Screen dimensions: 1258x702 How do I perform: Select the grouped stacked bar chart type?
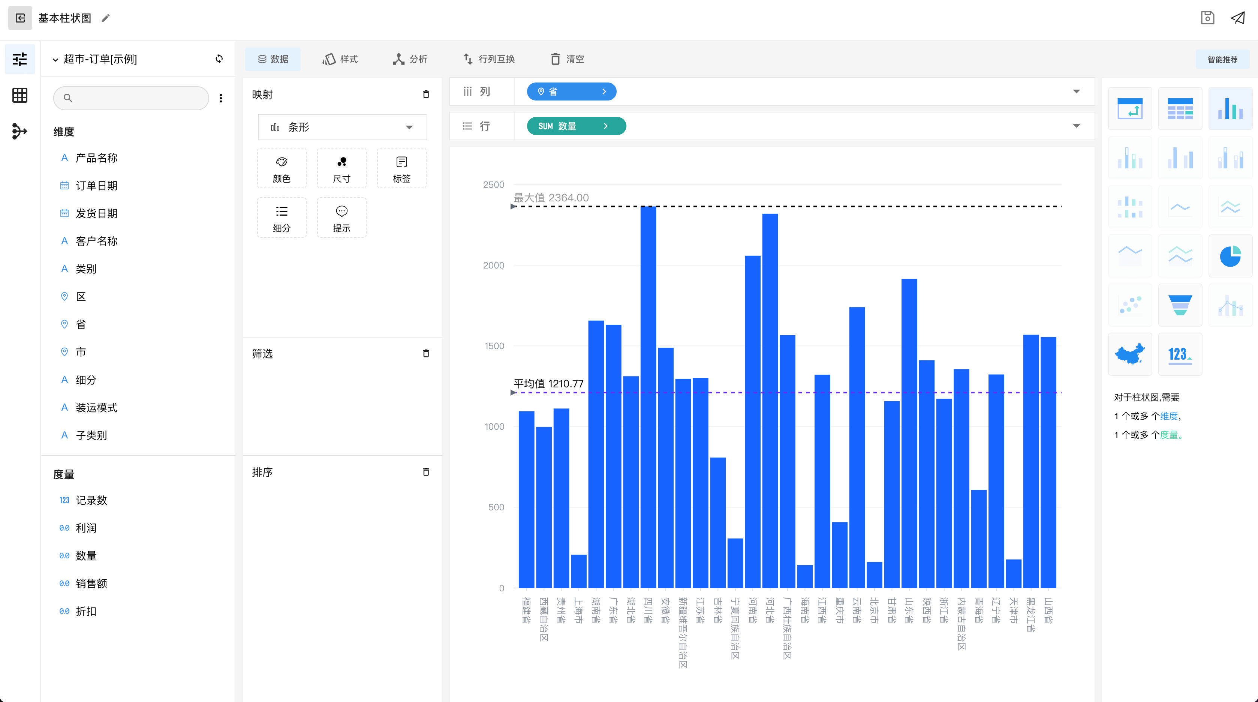1230,158
